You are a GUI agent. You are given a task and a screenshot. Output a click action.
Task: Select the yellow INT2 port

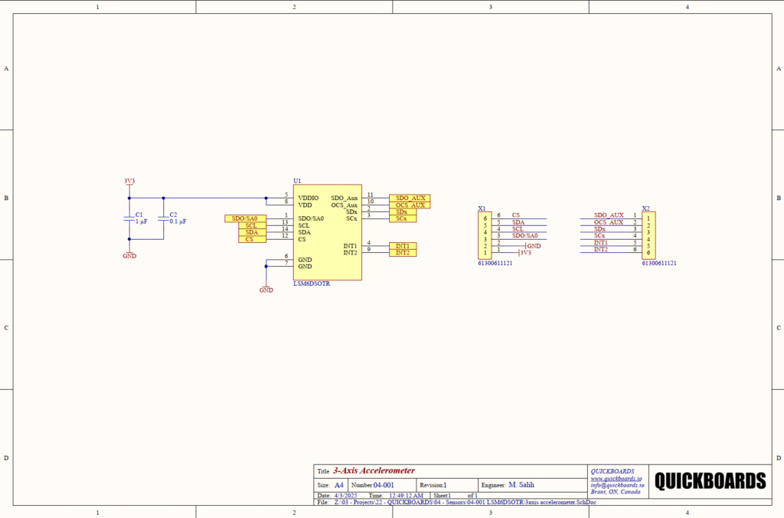(403, 253)
